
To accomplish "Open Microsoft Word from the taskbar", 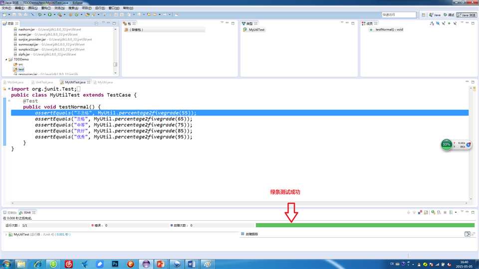I will pyautogui.click(x=192, y=264).
